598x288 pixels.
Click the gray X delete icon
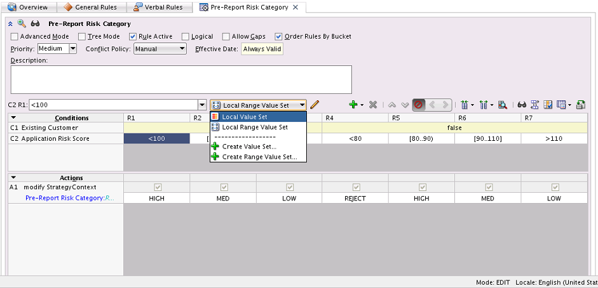[x=373, y=105]
